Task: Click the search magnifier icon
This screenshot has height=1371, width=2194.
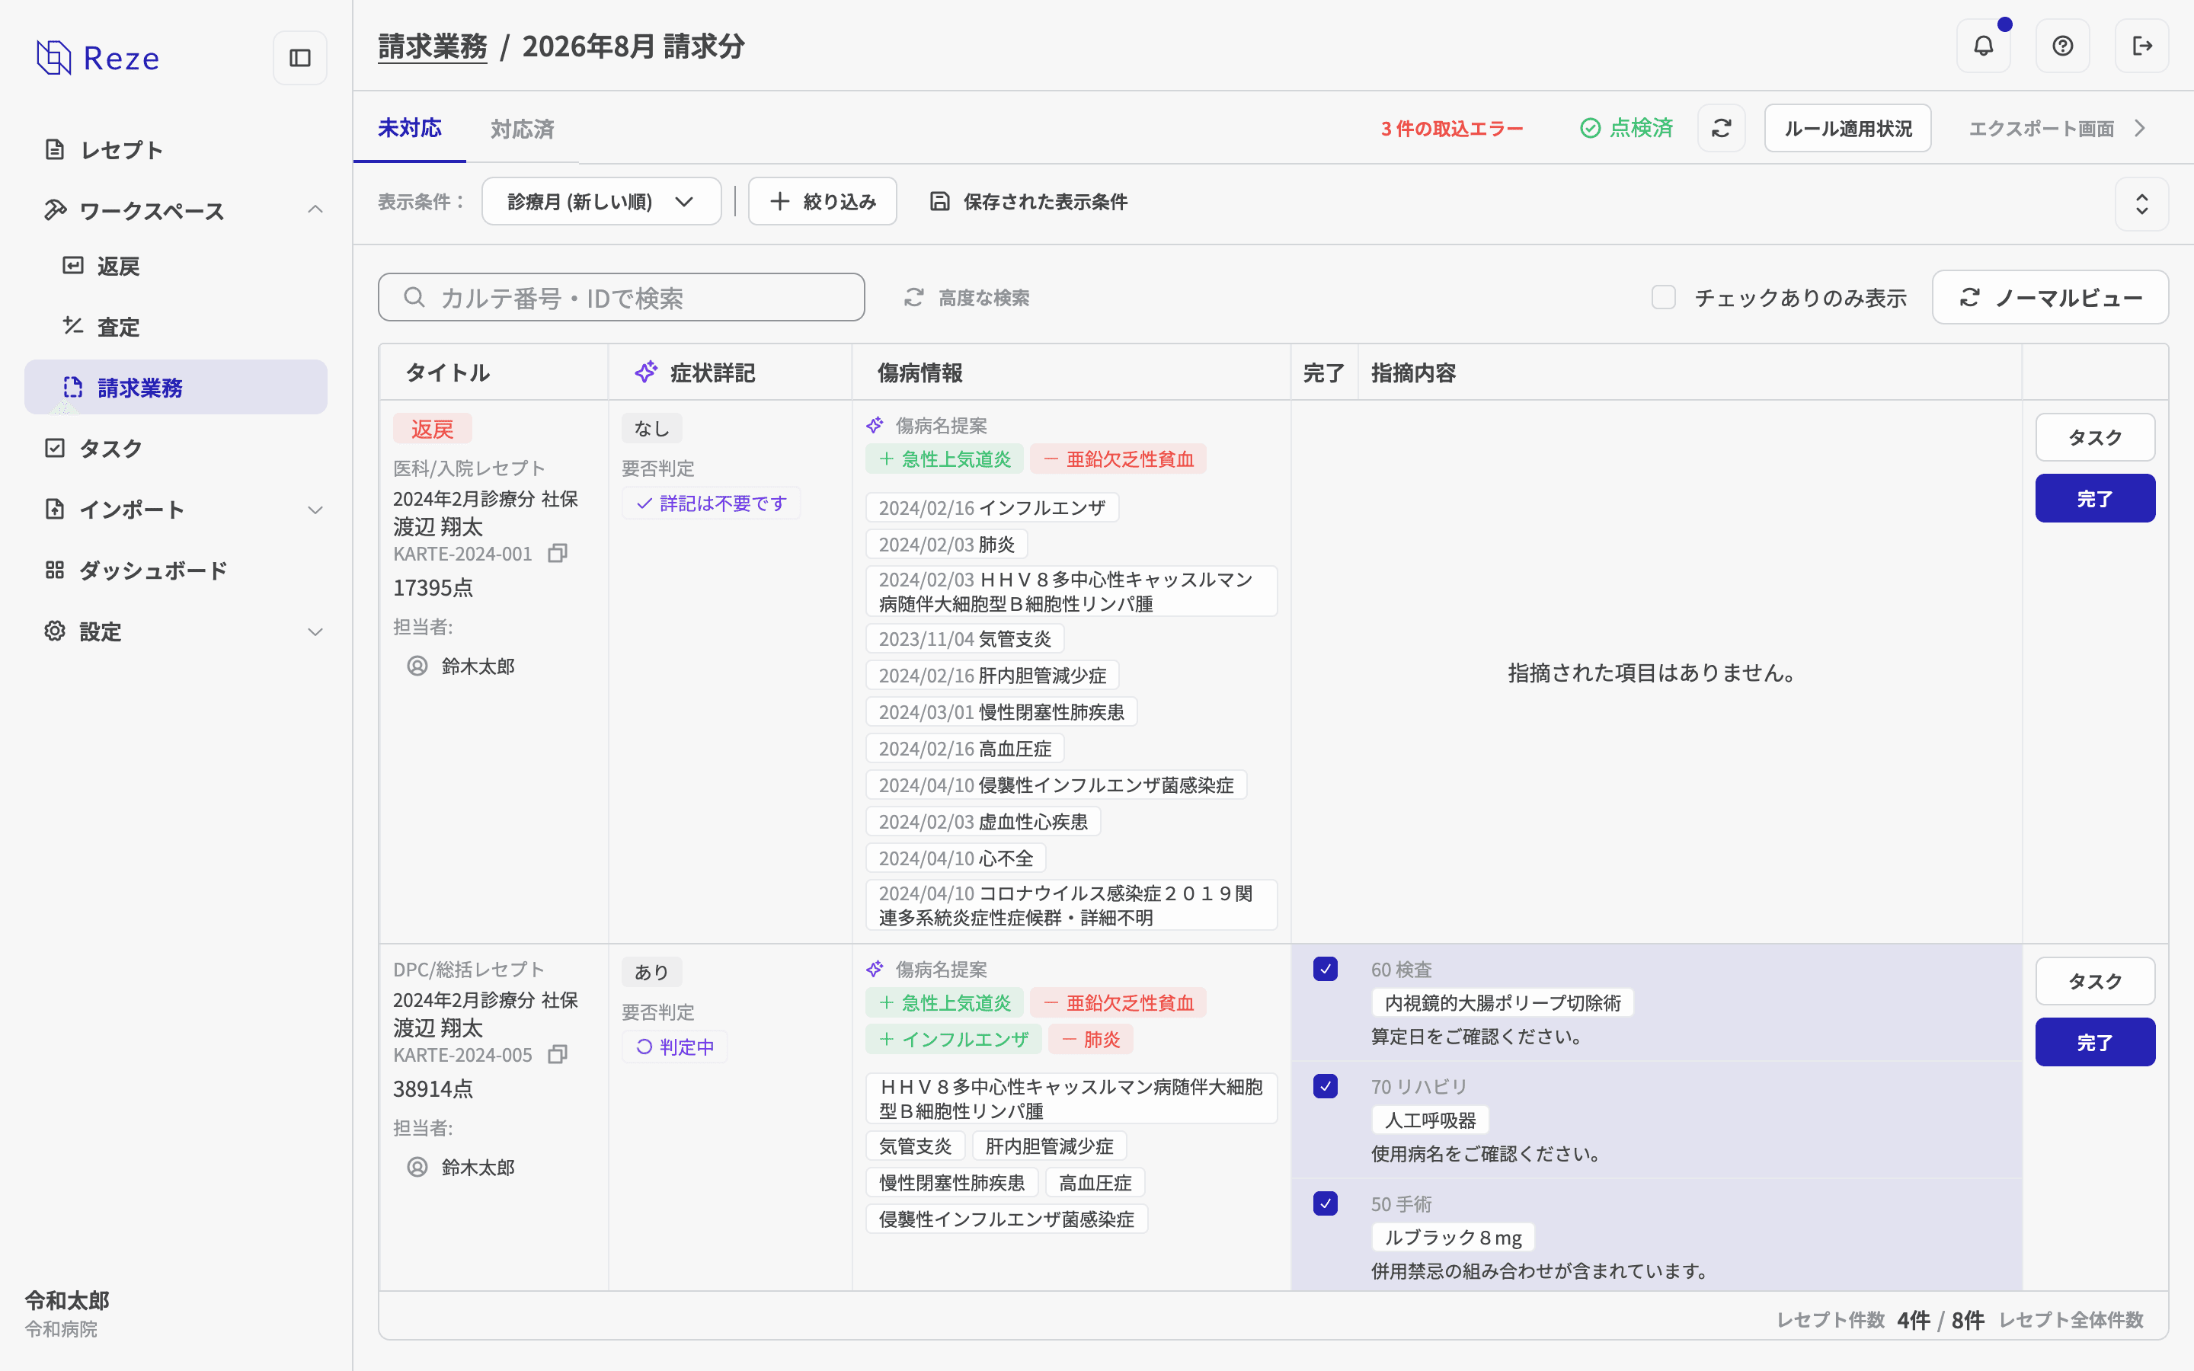Action: [x=414, y=297]
